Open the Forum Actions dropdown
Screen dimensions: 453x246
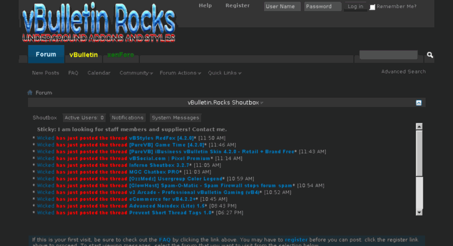click(180, 73)
